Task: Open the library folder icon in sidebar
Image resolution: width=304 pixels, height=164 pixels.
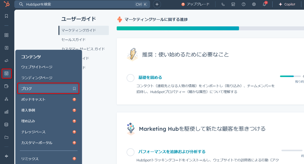Action: [x=6, y=137]
